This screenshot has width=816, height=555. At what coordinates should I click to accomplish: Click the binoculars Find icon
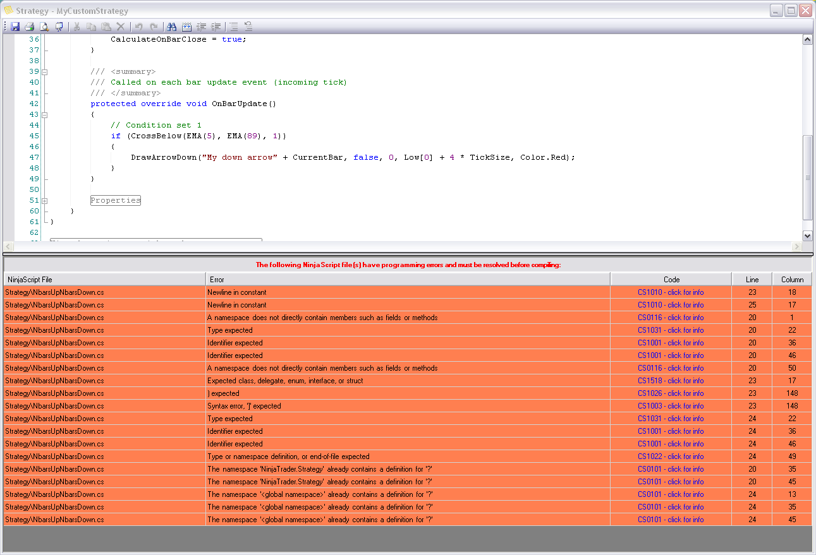tap(171, 27)
